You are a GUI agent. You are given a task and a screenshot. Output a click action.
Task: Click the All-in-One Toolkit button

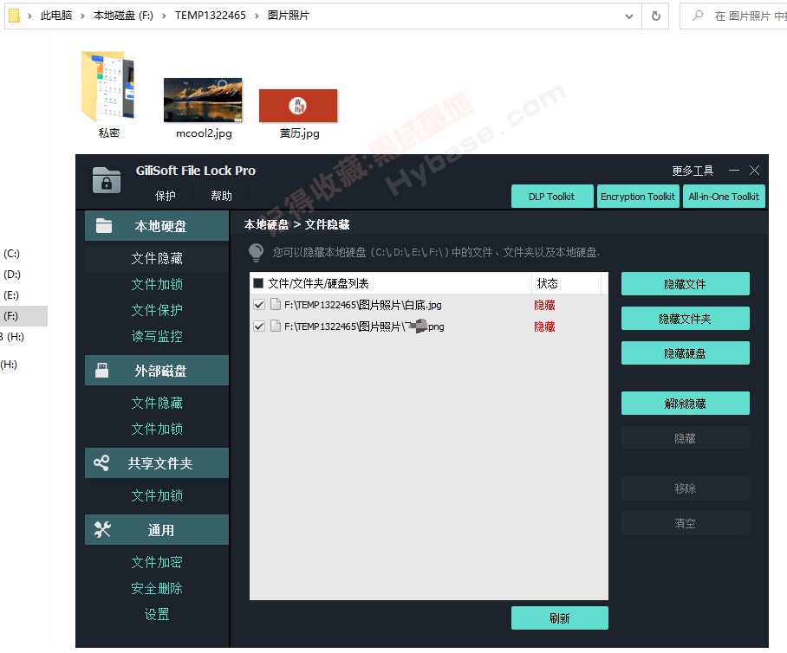[x=724, y=196]
